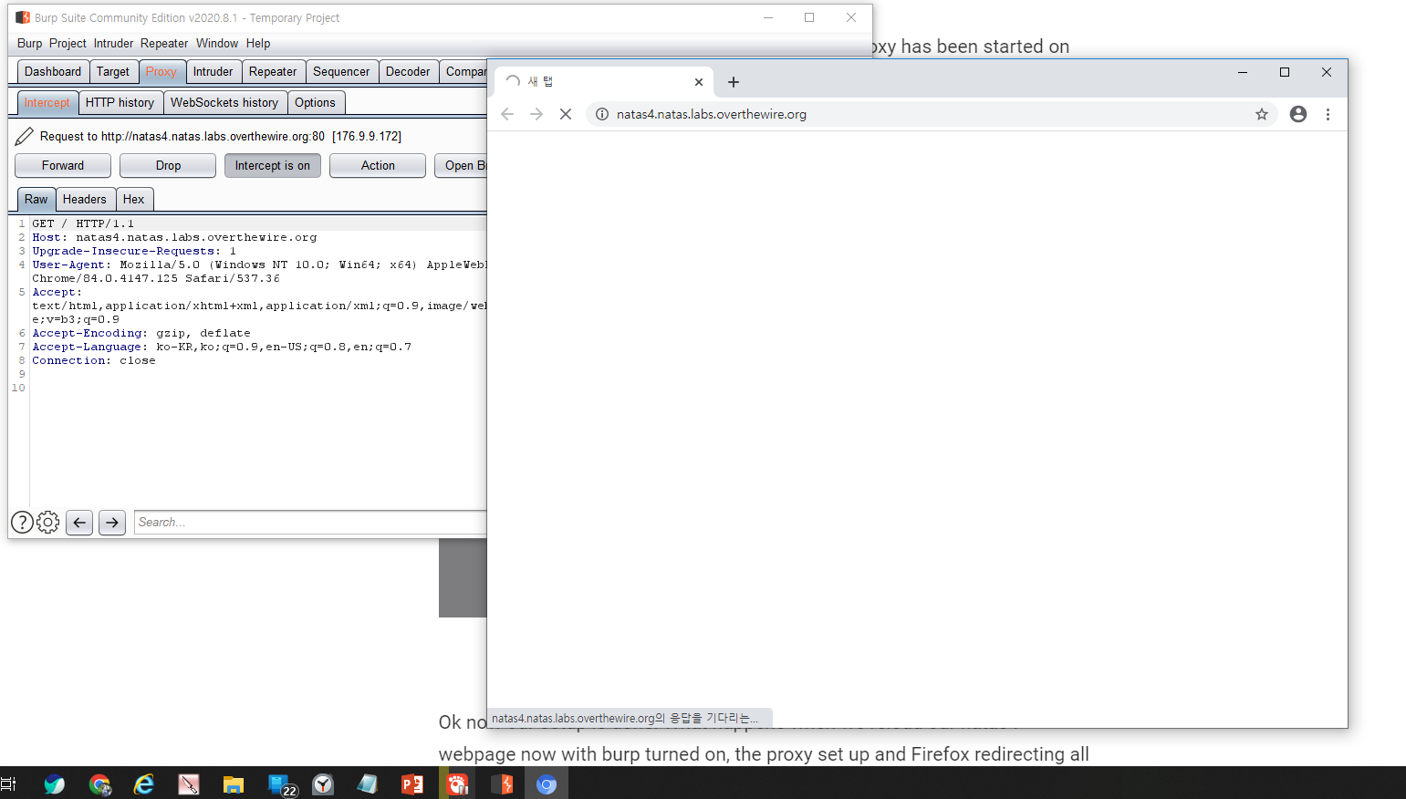
Task: Open the search settings gear icon
Action: [48, 523]
